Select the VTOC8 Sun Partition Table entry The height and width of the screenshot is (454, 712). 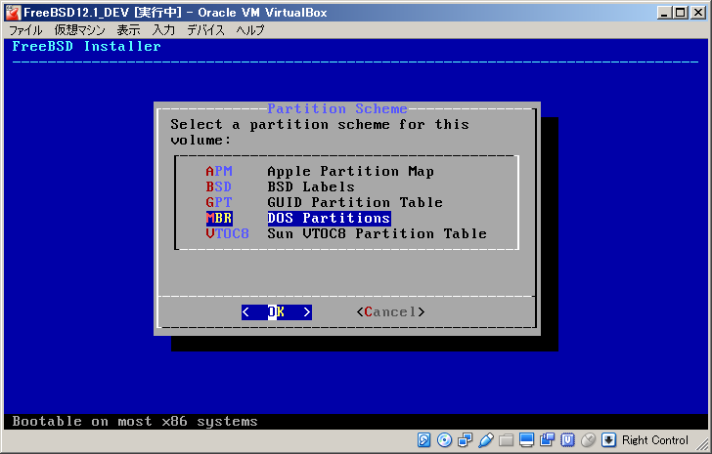coord(346,233)
